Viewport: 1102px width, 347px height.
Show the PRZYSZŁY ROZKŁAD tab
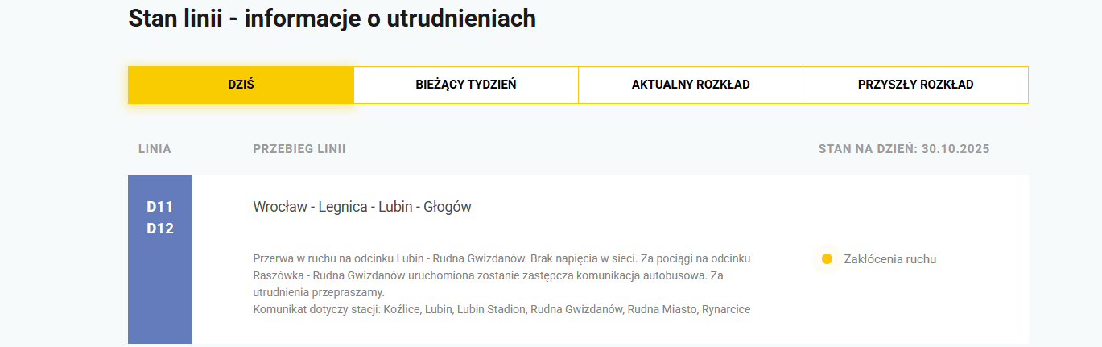click(915, 85)
